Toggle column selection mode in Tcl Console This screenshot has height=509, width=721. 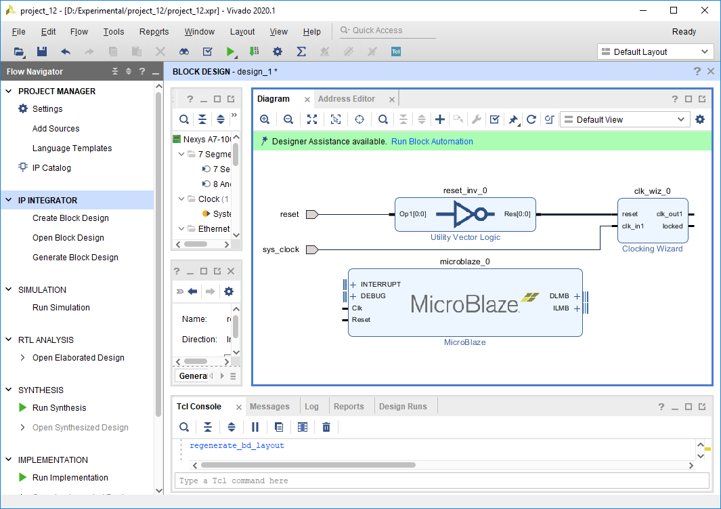pos(303,427)
